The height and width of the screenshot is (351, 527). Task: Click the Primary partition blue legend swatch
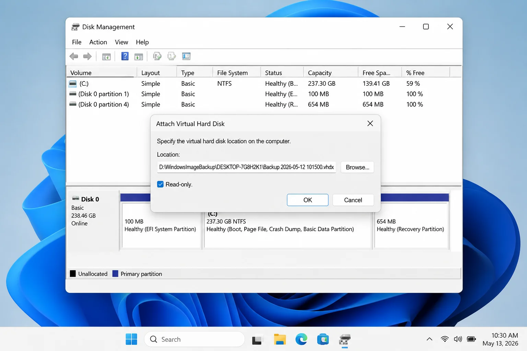click(115, 274)
